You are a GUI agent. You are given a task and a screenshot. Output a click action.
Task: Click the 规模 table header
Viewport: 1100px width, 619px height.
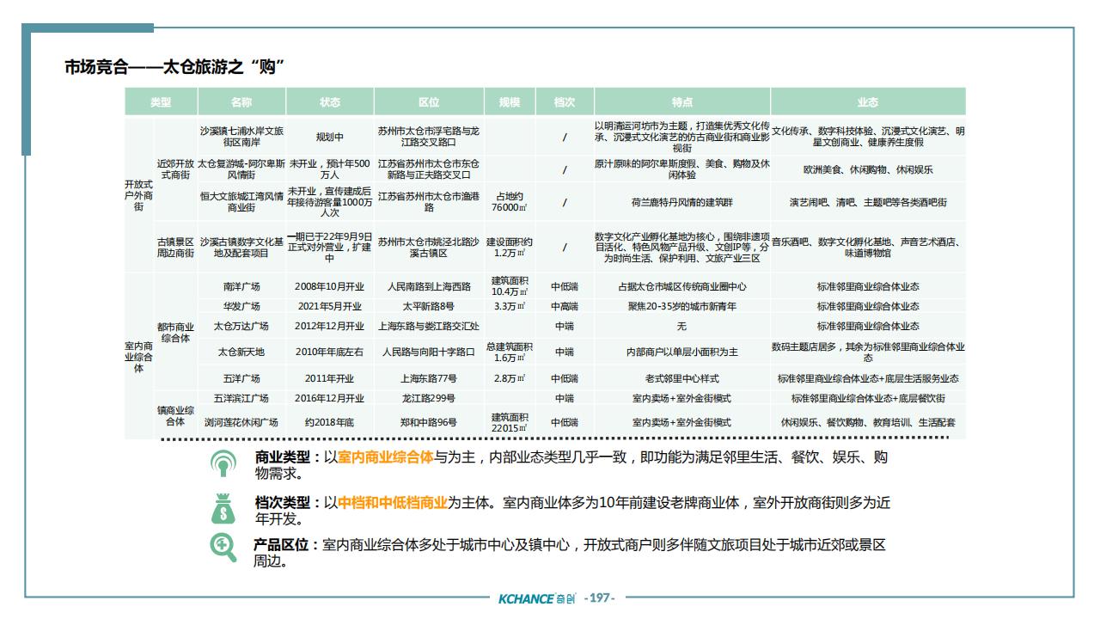pos(510,102)
